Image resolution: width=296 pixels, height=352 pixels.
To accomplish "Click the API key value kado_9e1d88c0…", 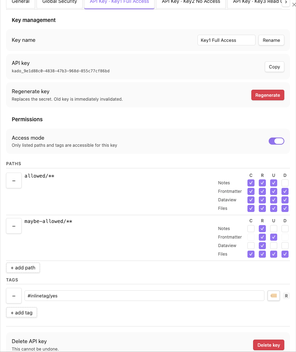I will pyautogui.click(x=61, y=71).
